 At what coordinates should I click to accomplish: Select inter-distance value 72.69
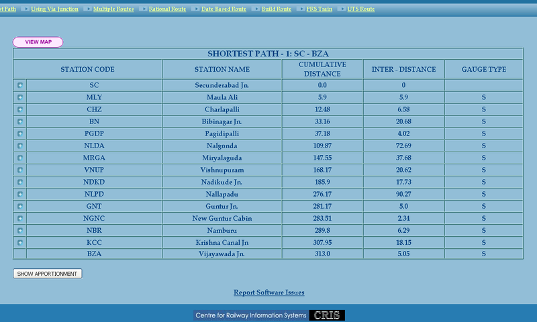click(x=404, y=146)
